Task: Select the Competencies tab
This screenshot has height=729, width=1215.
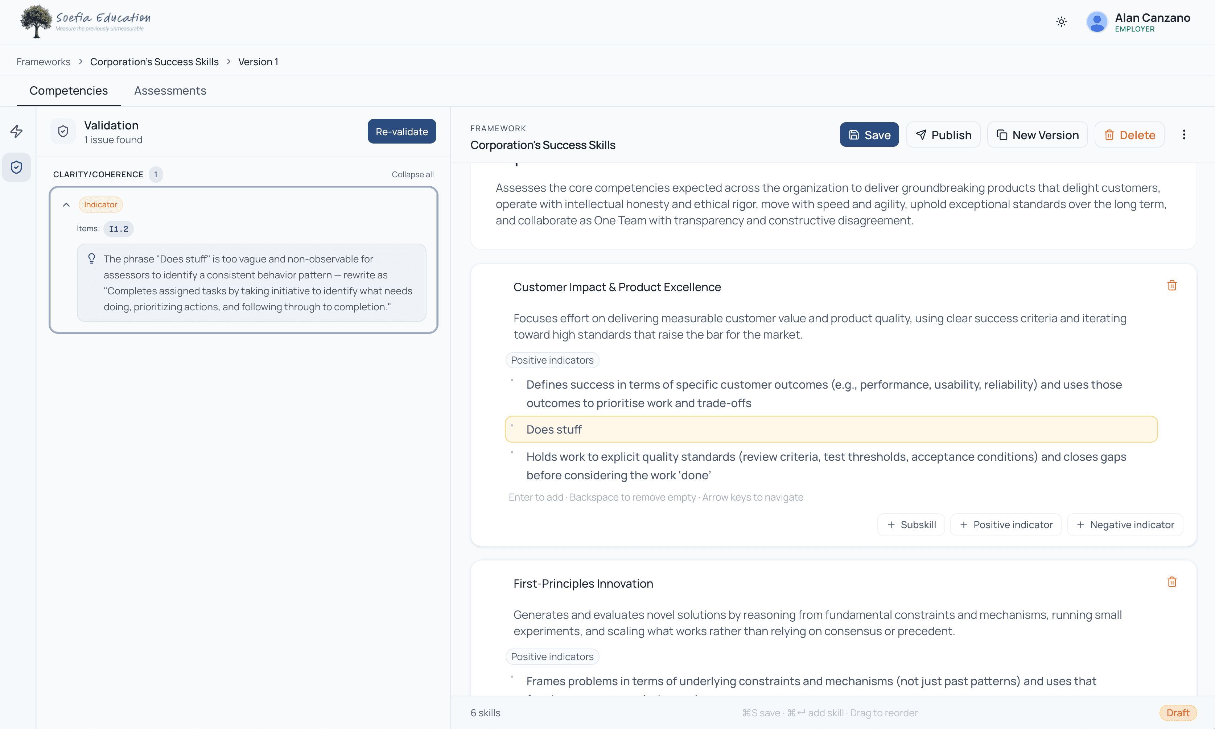Action: click(x=68, y=90)
